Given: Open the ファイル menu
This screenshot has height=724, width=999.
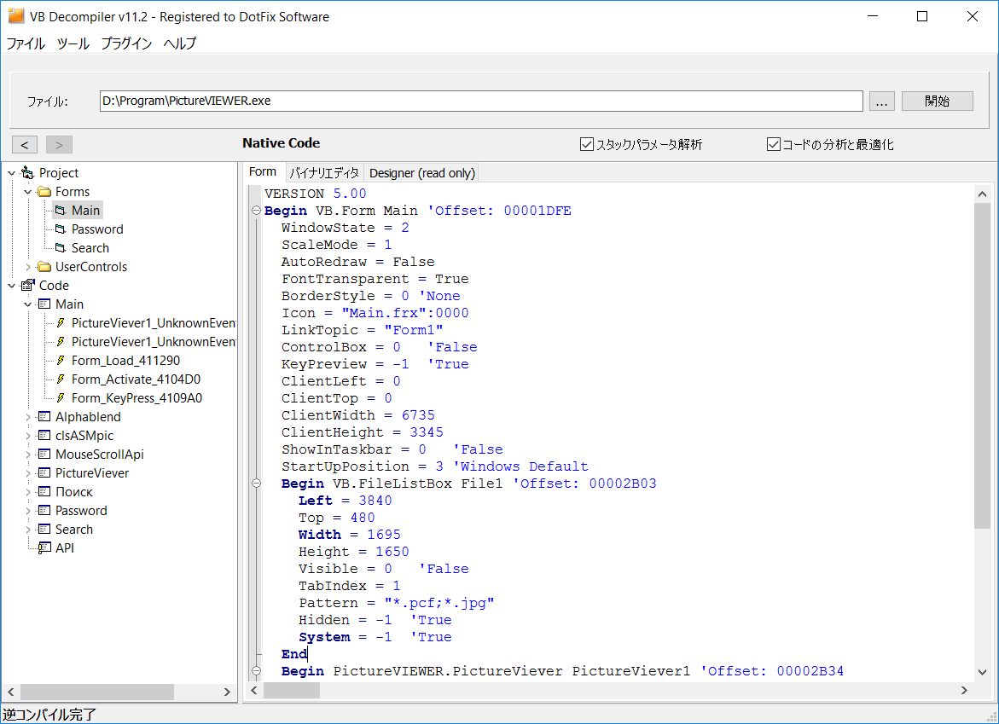Looking at the screenshot, I should pos(26,43).
